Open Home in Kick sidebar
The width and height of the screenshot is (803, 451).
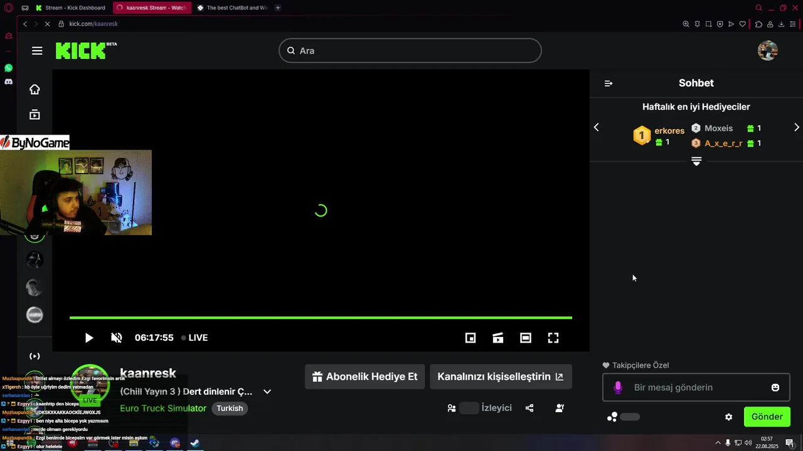35,90
